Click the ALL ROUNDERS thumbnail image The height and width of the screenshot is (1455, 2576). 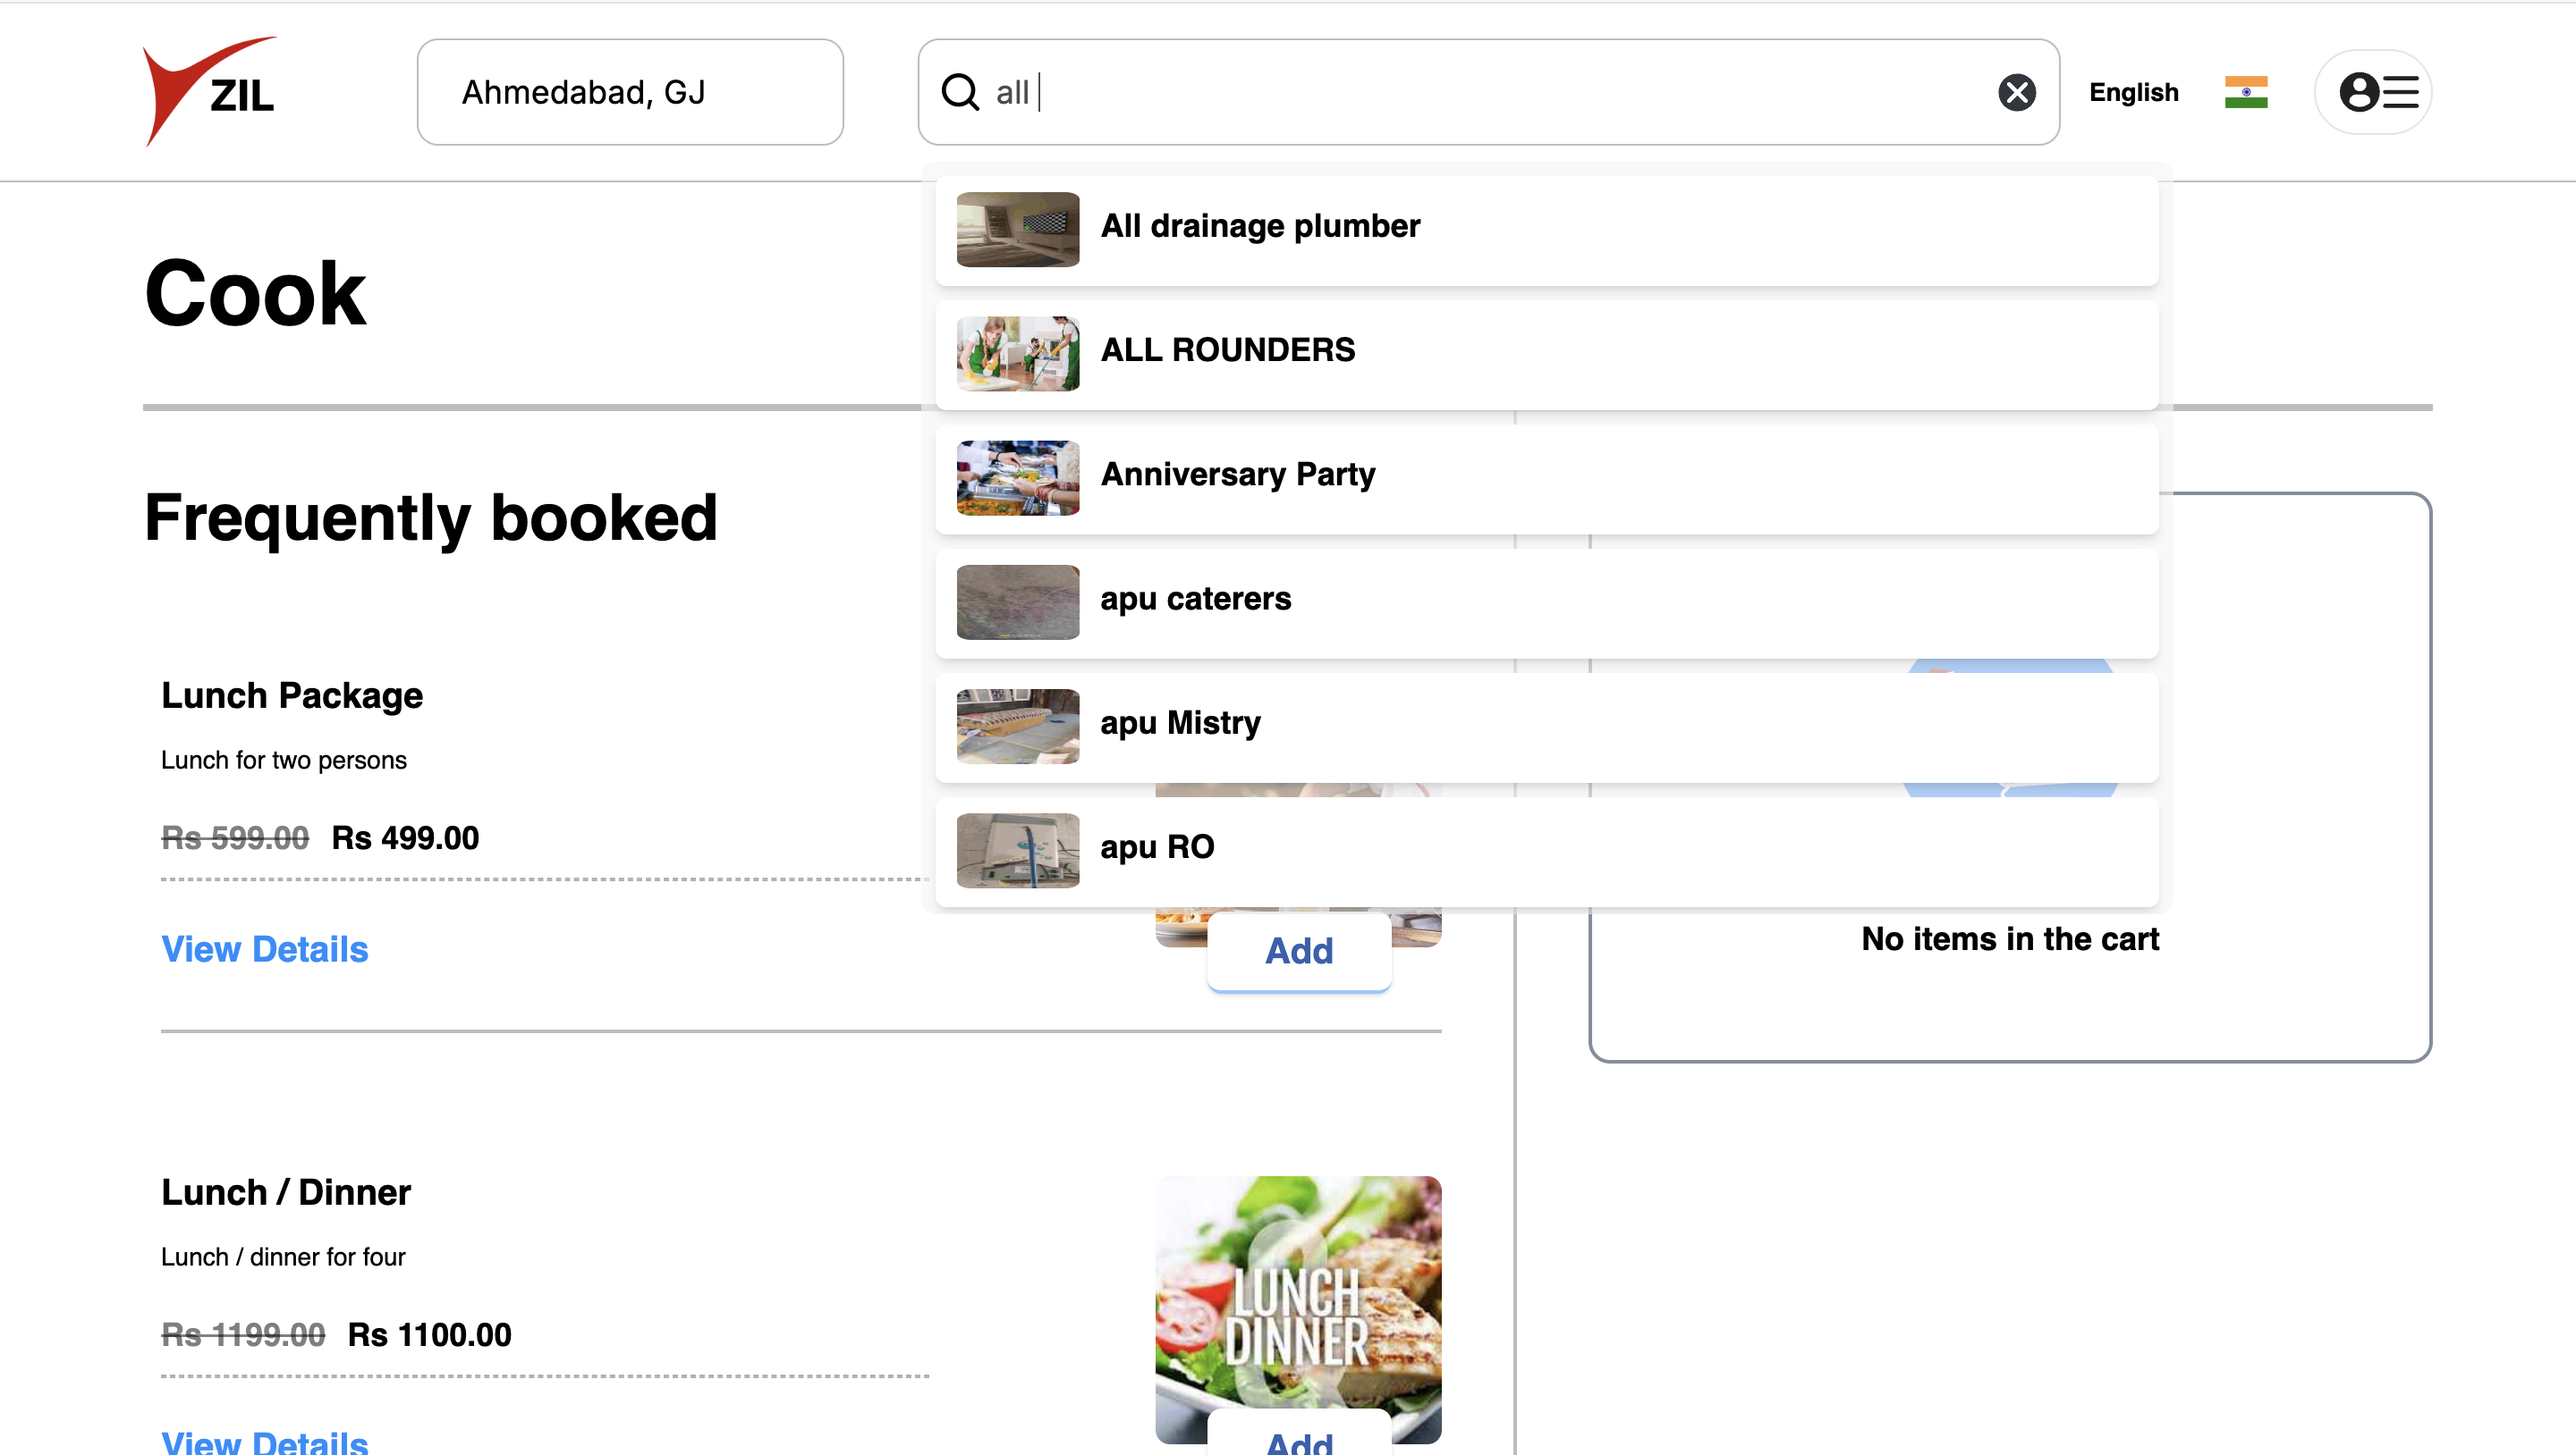[1018, 354]
